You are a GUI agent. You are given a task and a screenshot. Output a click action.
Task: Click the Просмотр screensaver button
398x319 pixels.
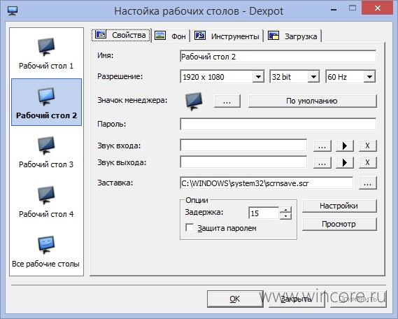pyautogui.click(x=339, y=224)
